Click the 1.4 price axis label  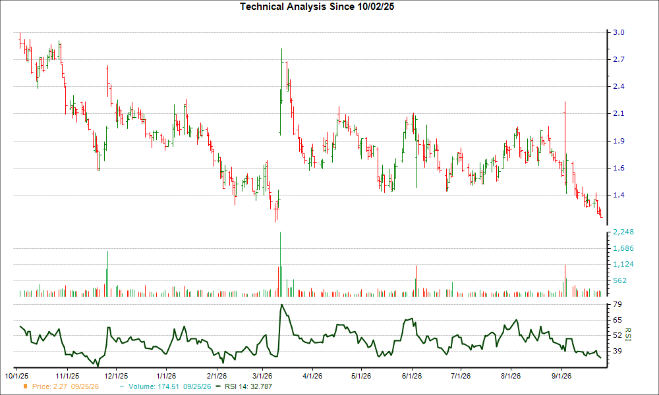pyautogui.click(x=619, y=195)
